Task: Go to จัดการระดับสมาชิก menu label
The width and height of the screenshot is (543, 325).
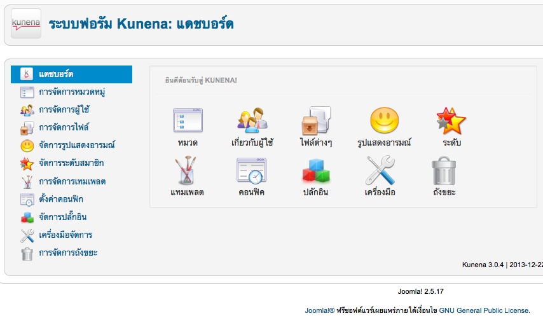Action: [71, 163]
